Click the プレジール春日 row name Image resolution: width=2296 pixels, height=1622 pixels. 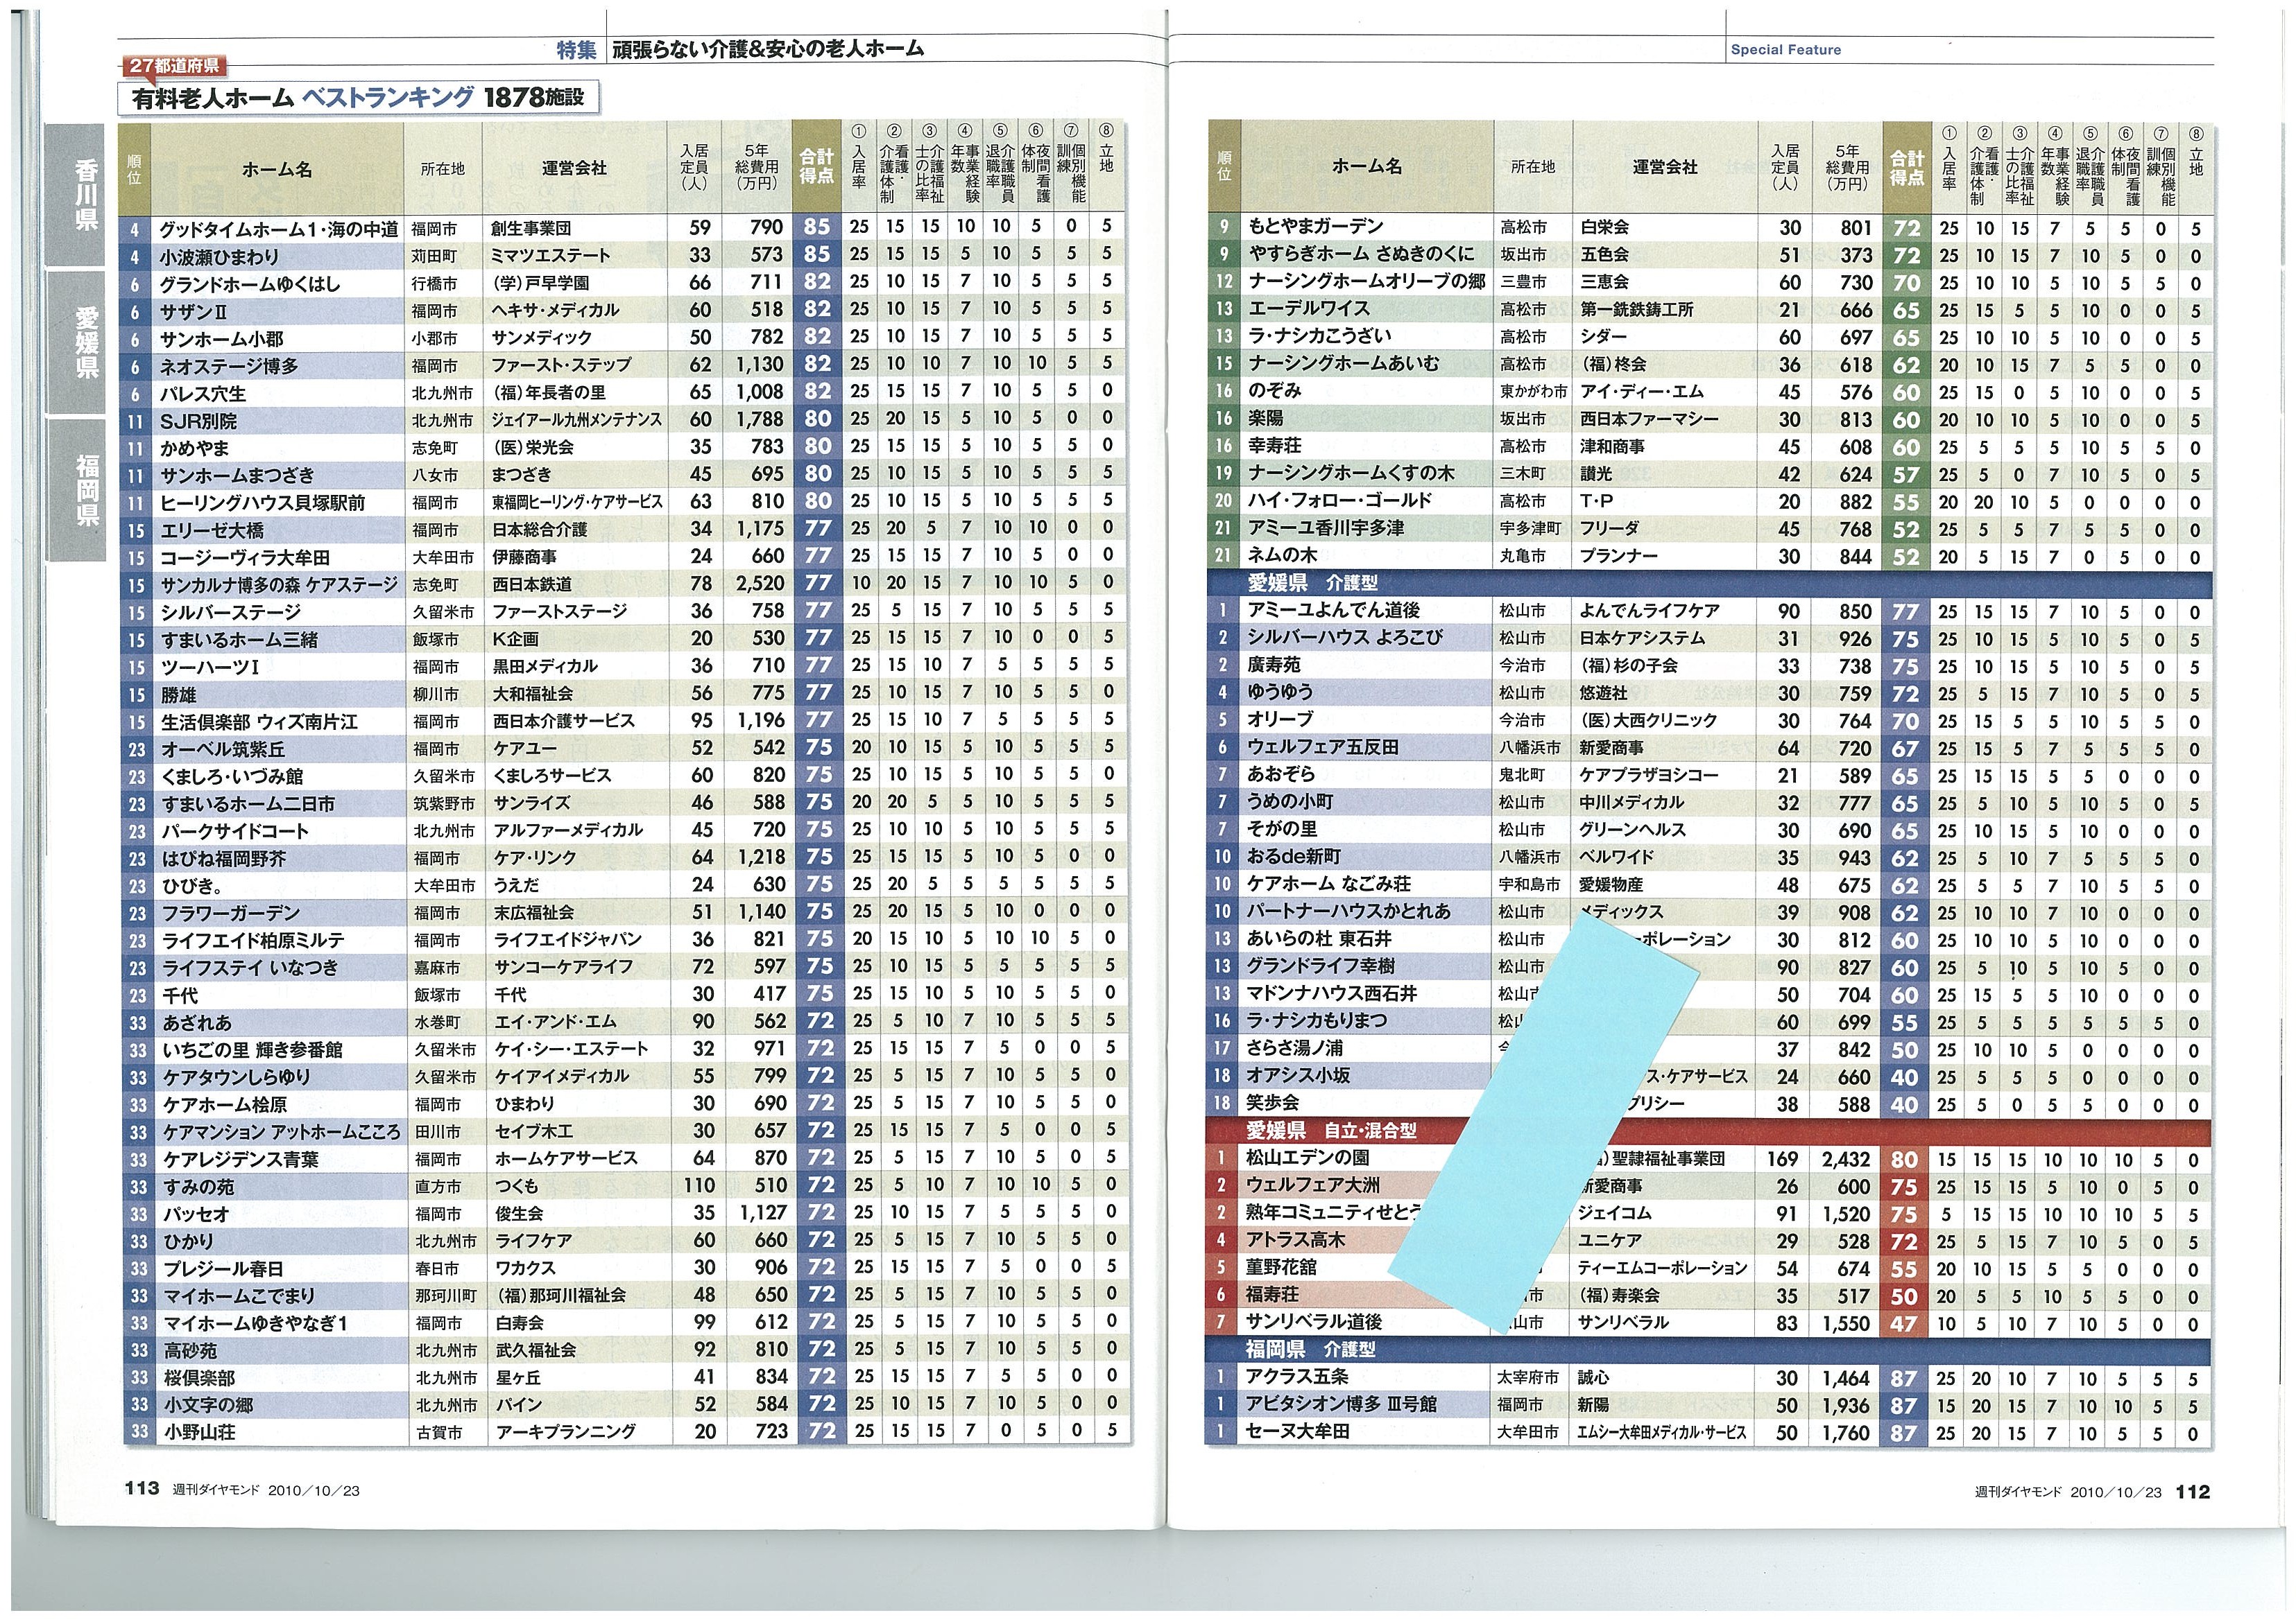coord(224,1268)
